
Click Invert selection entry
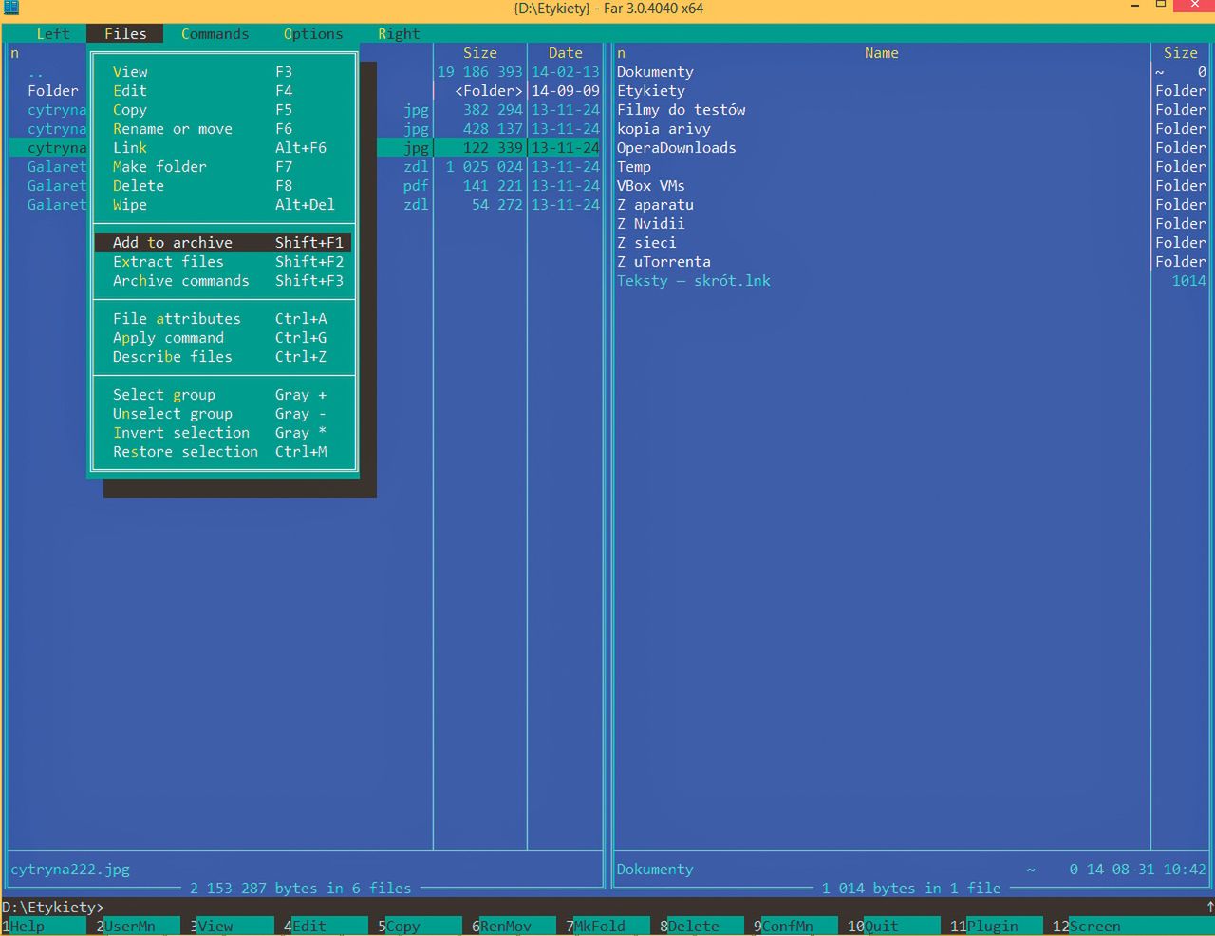tap(223, 432)
